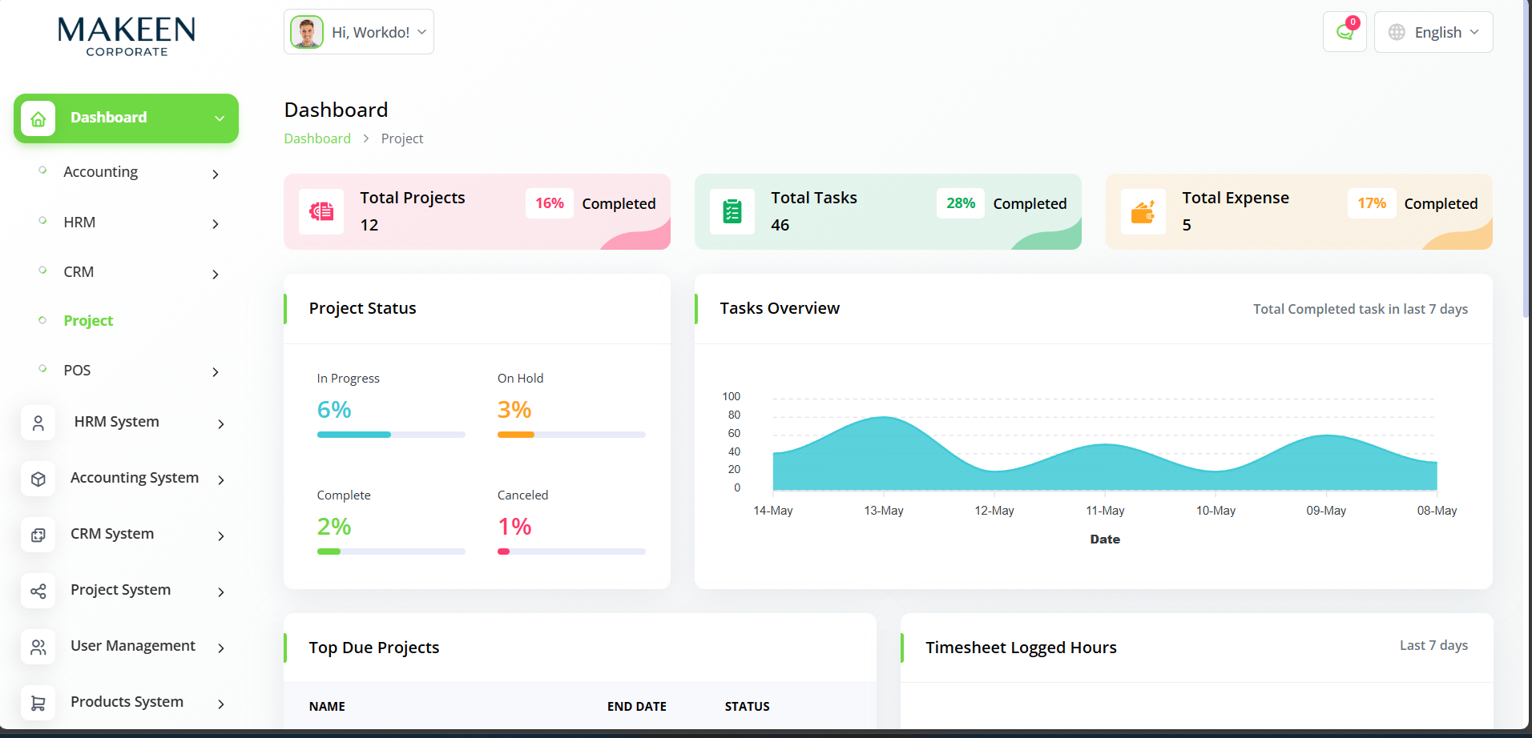Open the Hi, Workdo! user dropdown
This screenshot has height=738, width=1532.
[x=359, y=32]
